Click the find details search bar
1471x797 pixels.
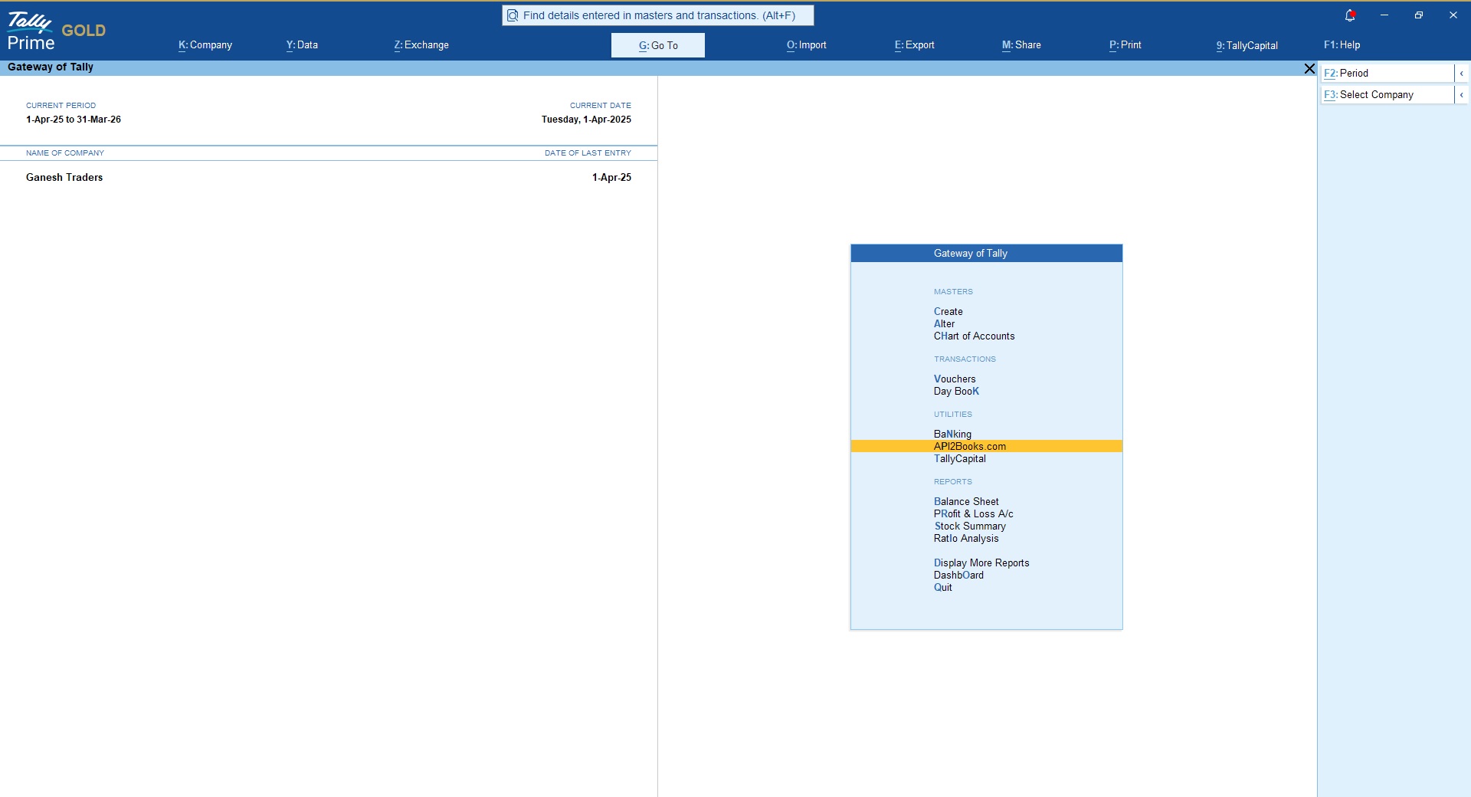(x=658, y=15)
